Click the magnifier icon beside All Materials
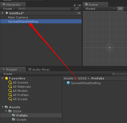Image resolution: width=127 pixels, height=123 pixels. tap(10, 87)
